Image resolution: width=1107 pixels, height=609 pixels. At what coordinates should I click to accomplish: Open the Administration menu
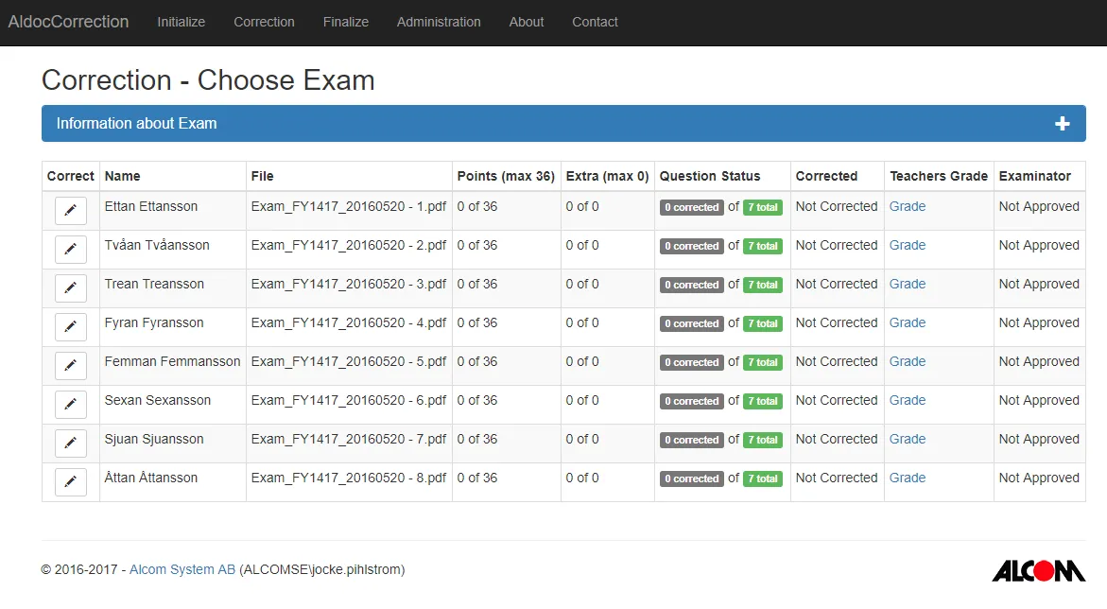[x=439, y=22]
